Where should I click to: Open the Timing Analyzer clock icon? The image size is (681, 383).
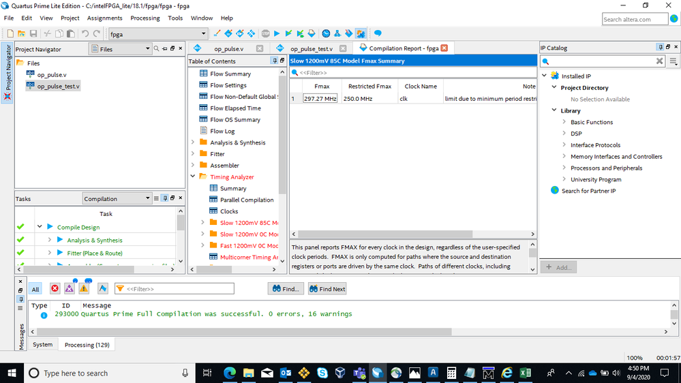326,33
